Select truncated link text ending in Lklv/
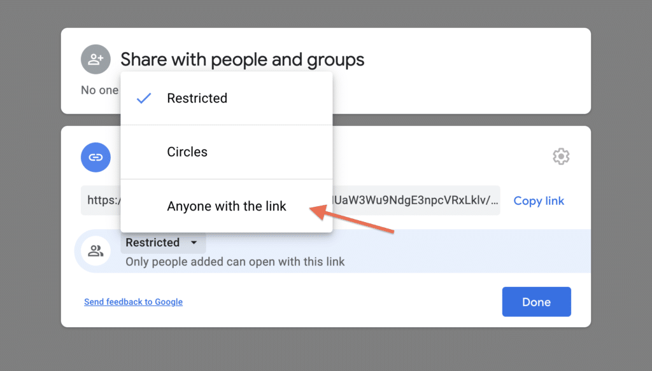The width and height of the screenshot is (652, 371). coord(416,200)
